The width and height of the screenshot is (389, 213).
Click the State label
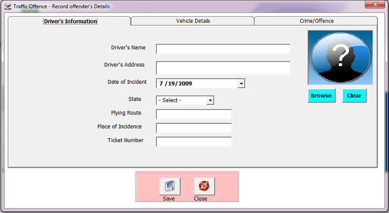pyautogui.click(x=134, y=99)
